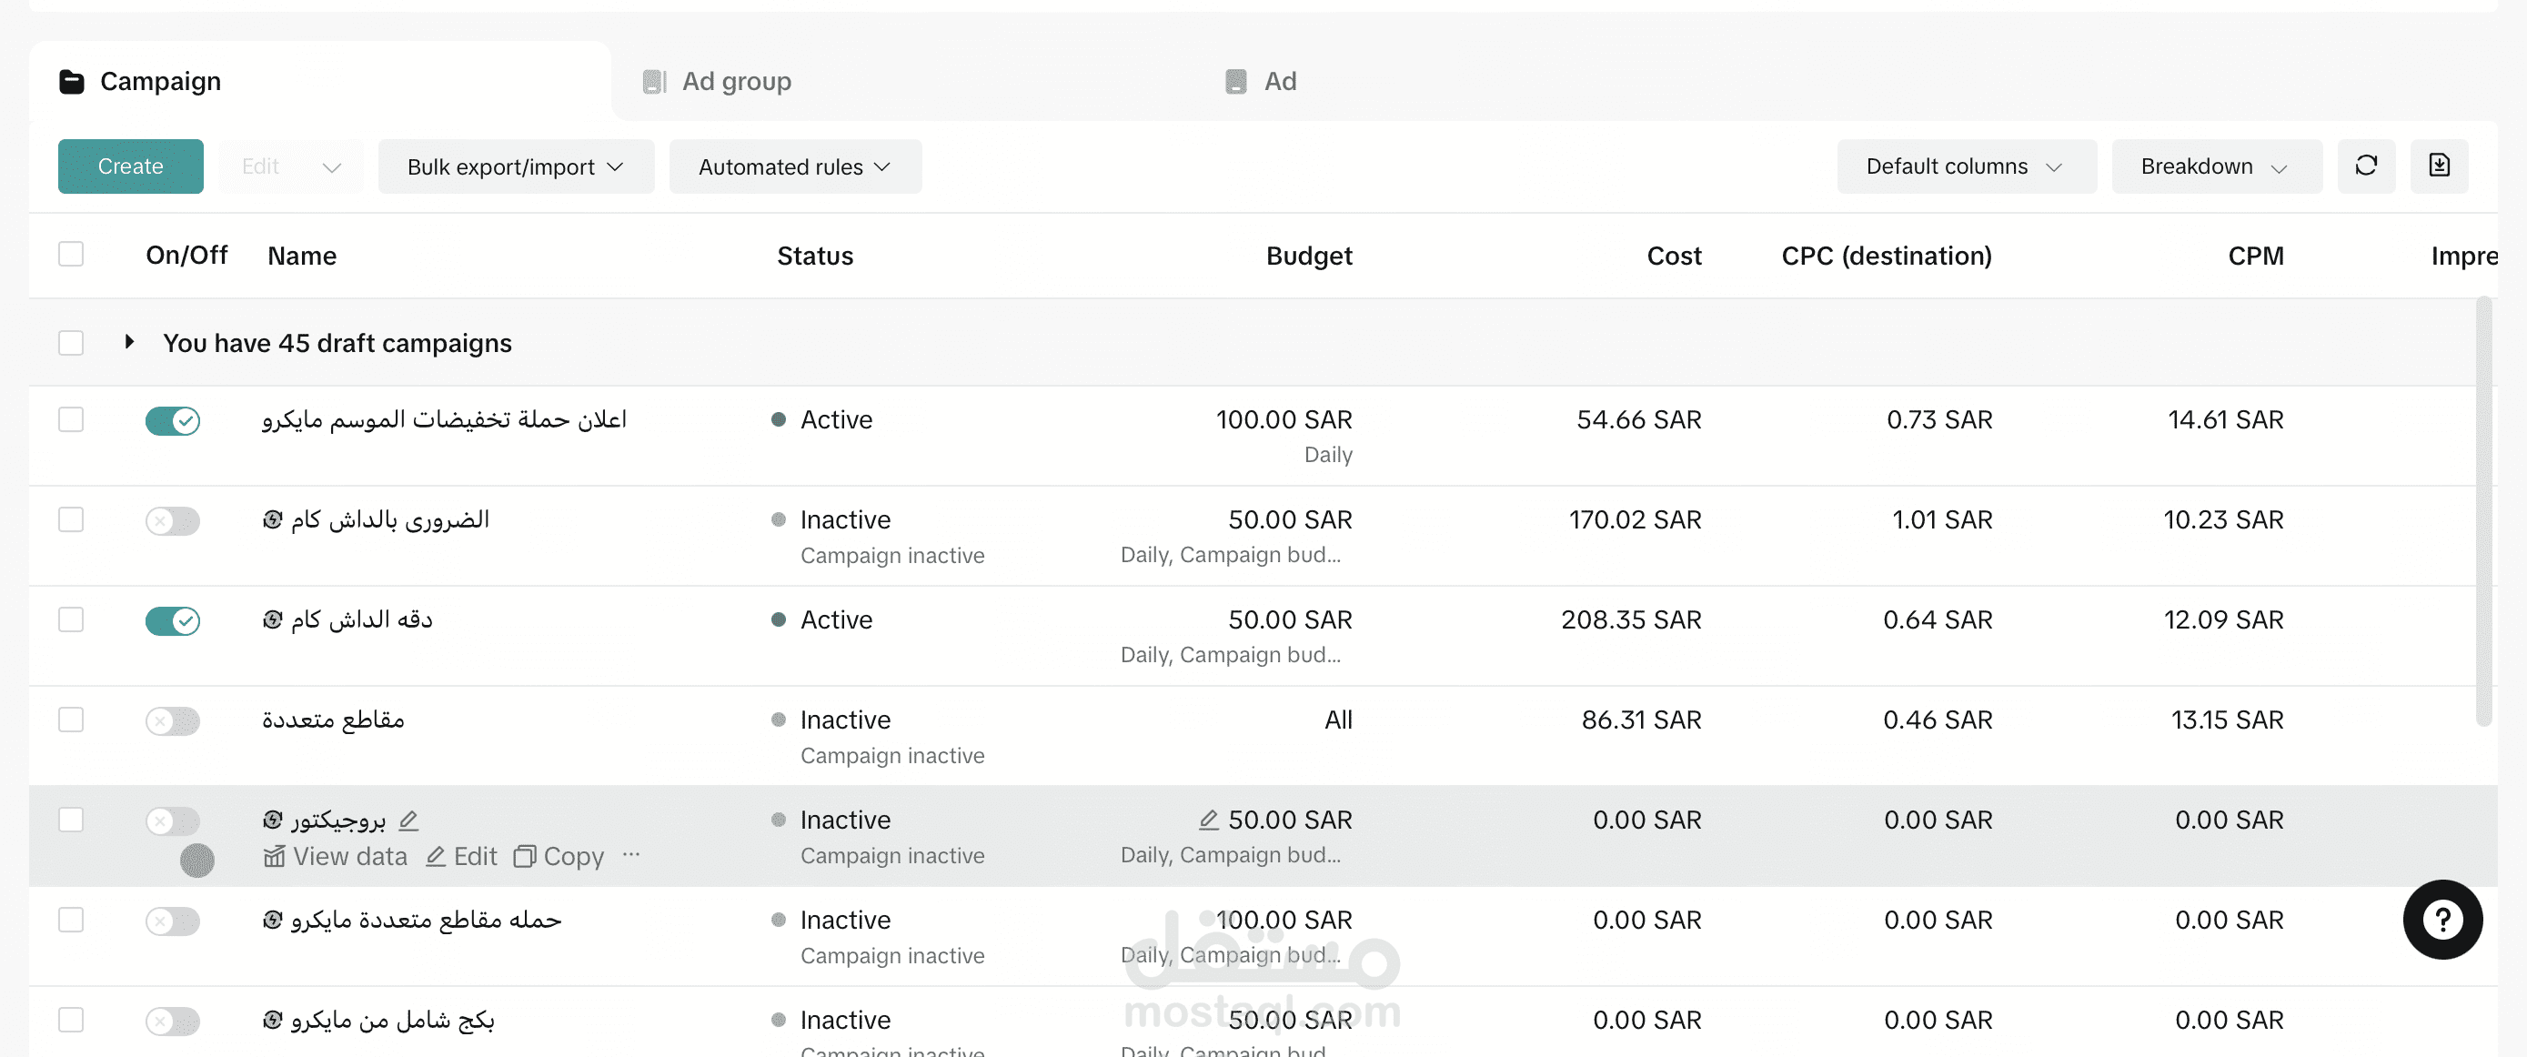Screen dimensions: 2527x1057
Task: Click pencil icon next to بروجيكتور name
Action: (409, 820)
